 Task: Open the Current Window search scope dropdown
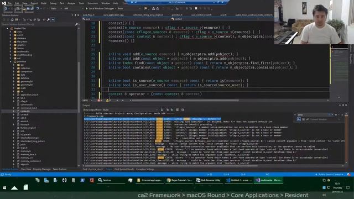pos(324,119)
